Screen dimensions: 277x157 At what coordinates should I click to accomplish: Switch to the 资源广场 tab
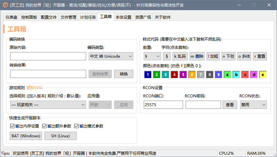(x=143, y=17)
